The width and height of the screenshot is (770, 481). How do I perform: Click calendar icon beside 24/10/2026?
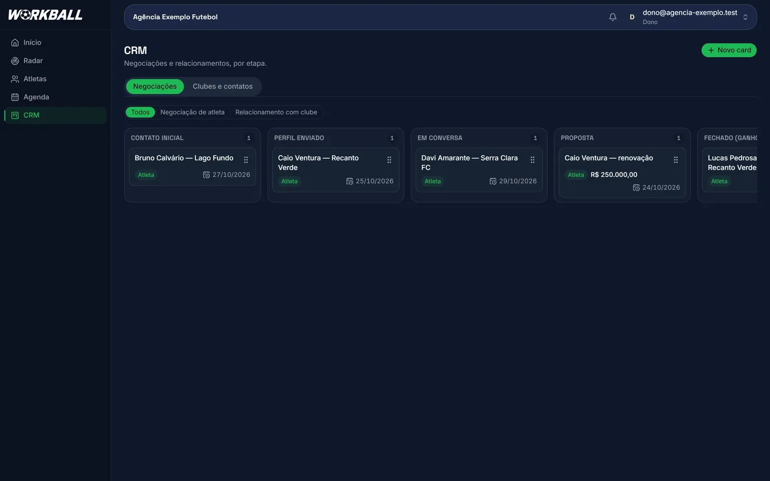click(x=636, y=188)
